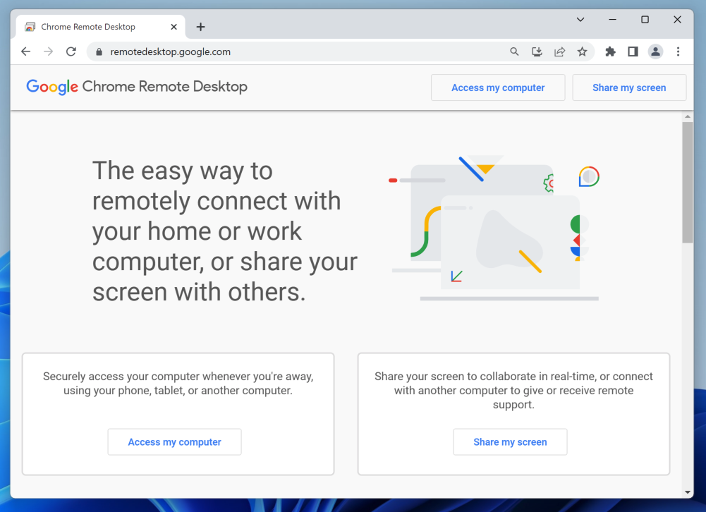Minimize the Chrome window
The width and height of the screenshot is (706, 512).
pos(612,19)
